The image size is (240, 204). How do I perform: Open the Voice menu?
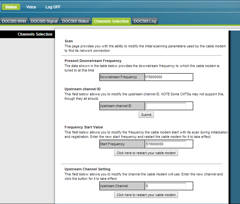31,7
